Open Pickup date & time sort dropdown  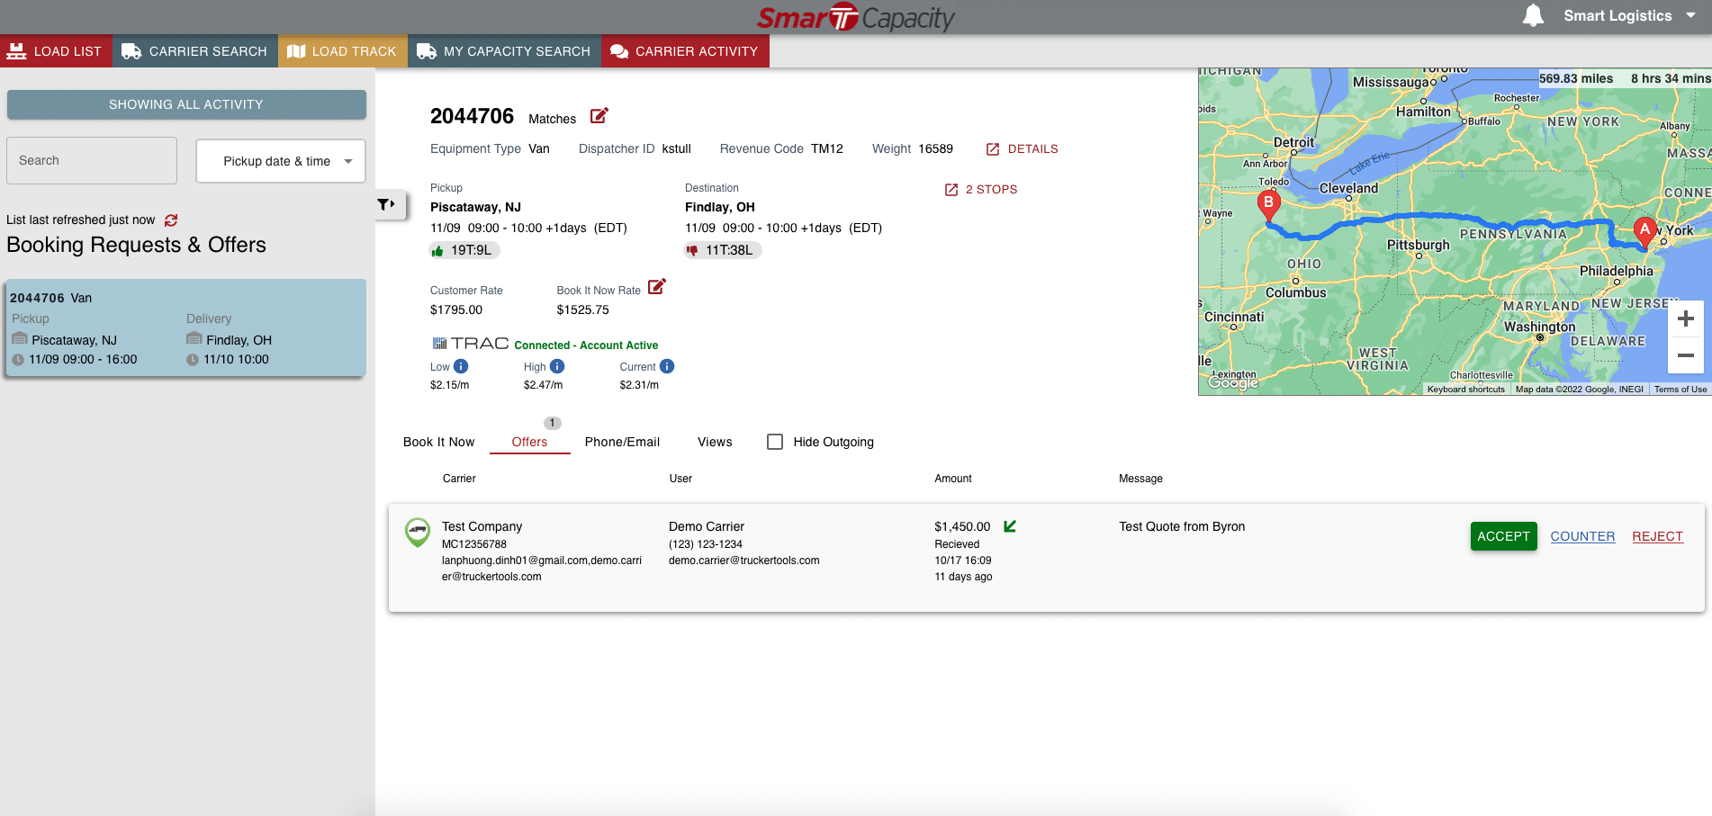click(281, 161)
